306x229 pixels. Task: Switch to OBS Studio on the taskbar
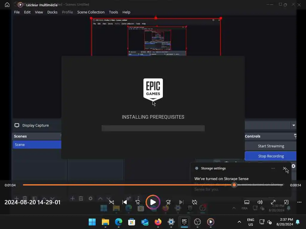[x=198, y=222]
